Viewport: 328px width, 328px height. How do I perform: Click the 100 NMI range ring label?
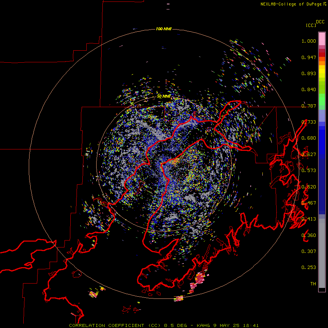[x=164, y=29]
